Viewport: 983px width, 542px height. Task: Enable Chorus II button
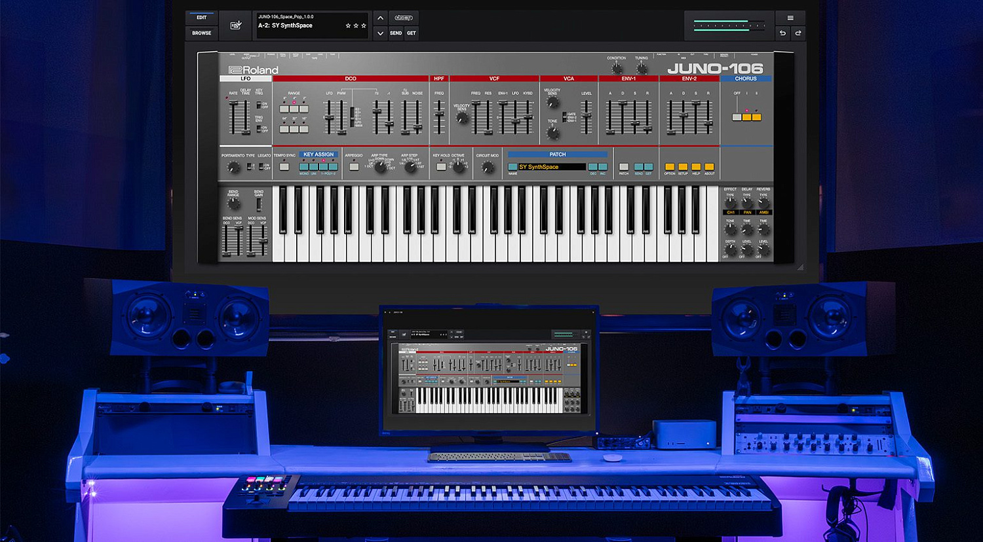tap(756, 117)
